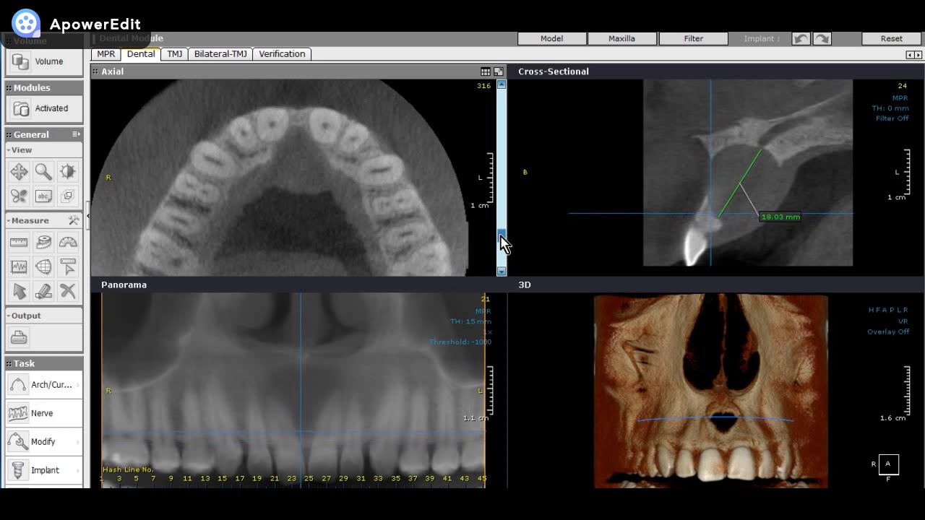The height and width of the screenshot is (520, 925).
Task: Click the Activated modules icon
Action: point(22,109)
